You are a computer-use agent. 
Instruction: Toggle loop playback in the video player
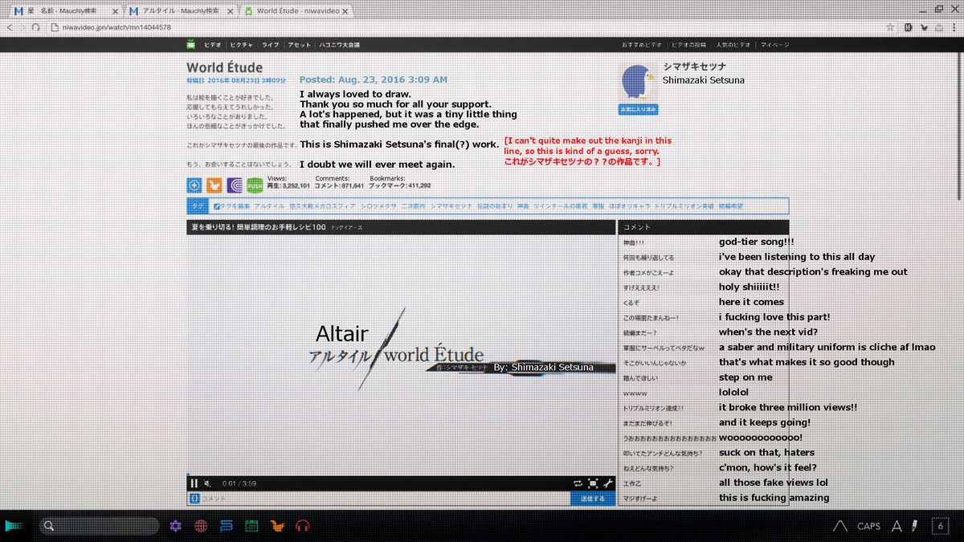click(577, 483)
